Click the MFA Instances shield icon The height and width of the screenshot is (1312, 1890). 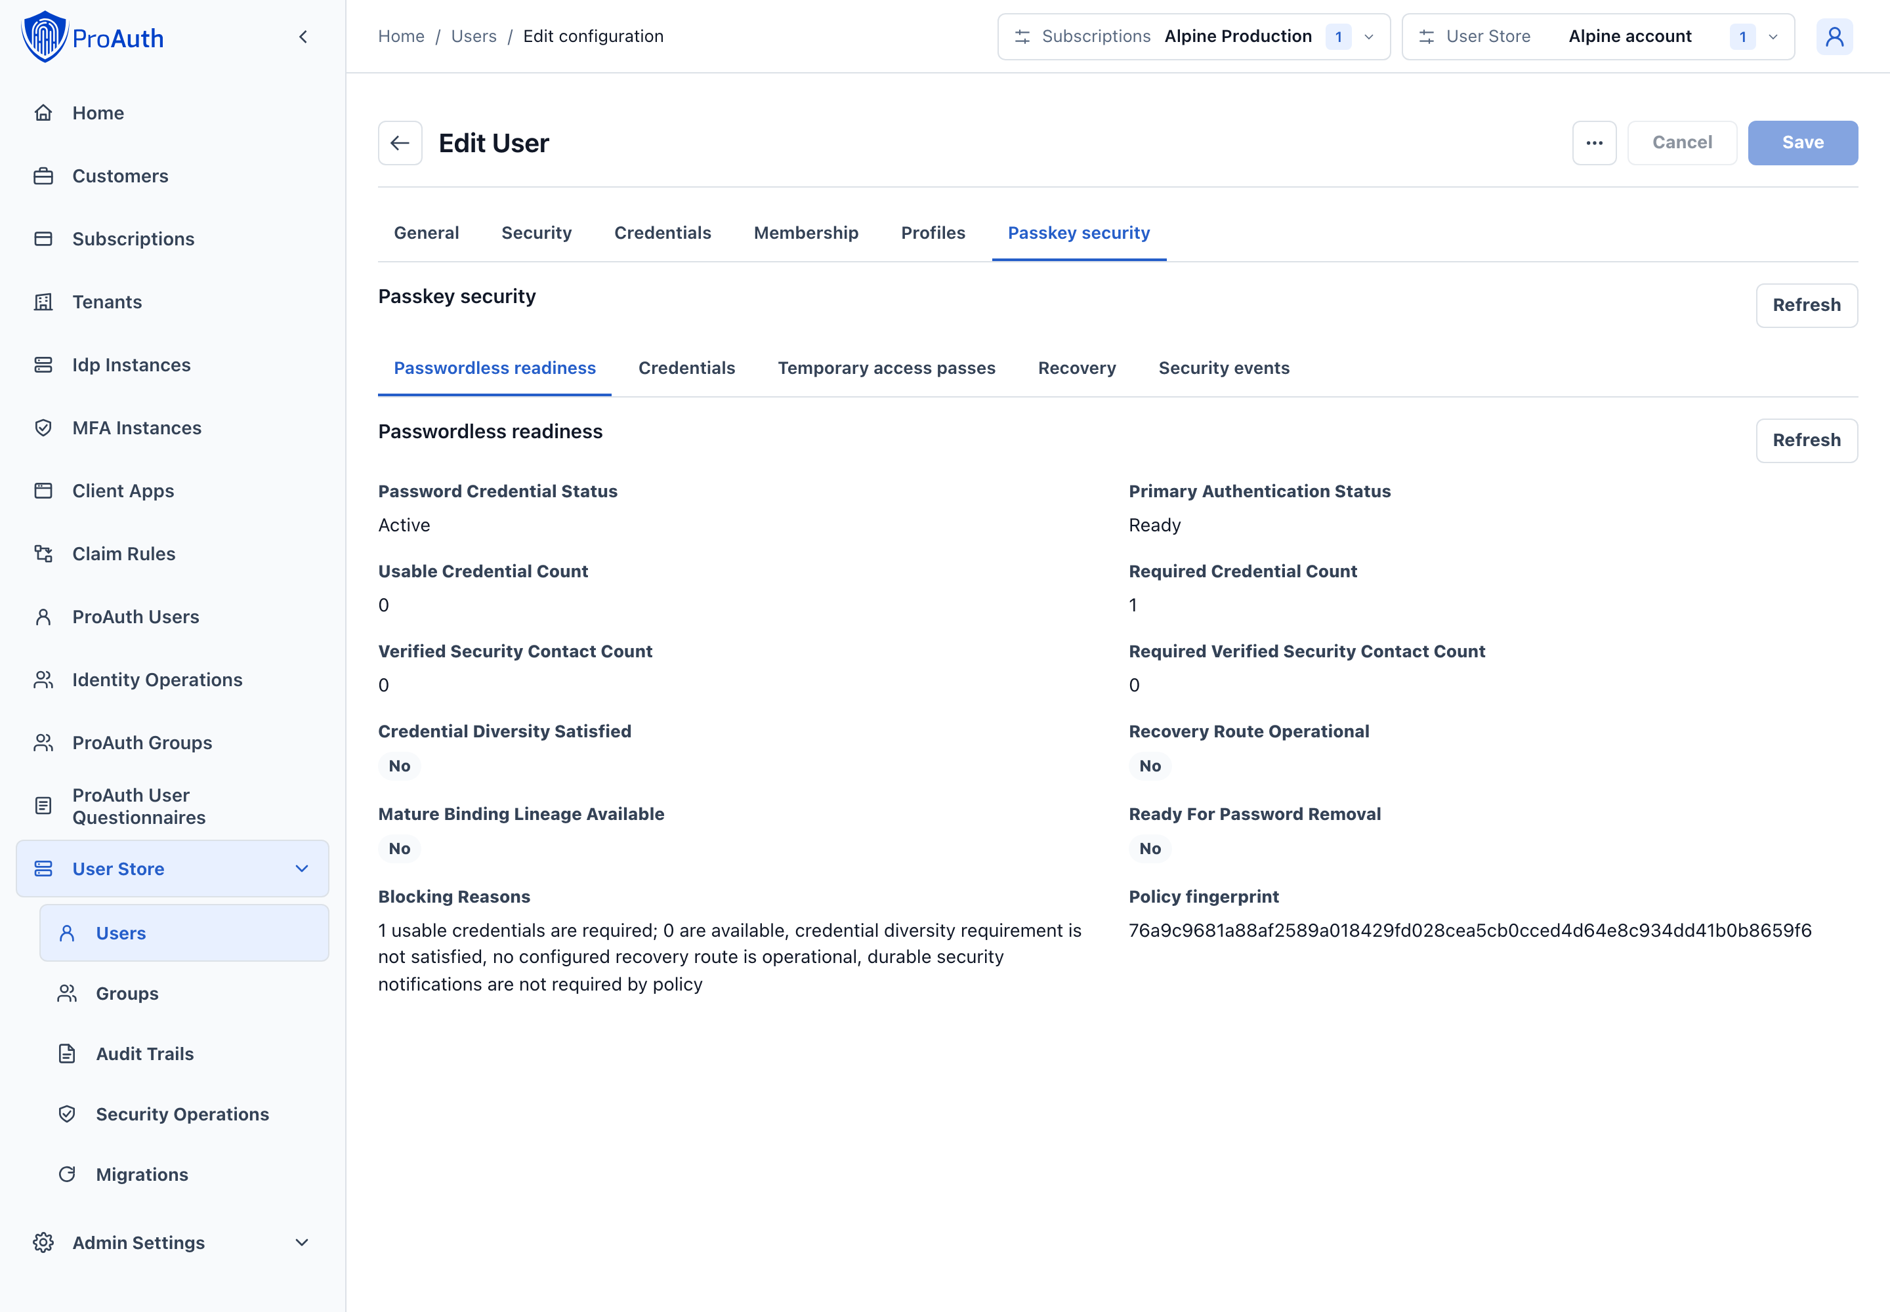(x=43, y=428)
